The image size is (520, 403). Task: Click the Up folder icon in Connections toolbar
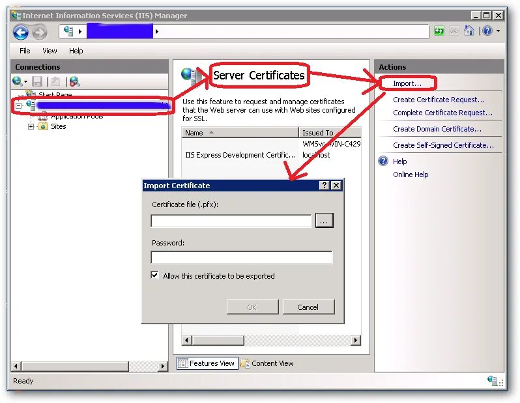(55, 81)
